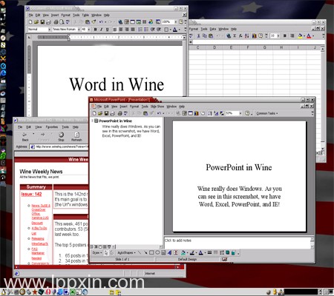
Task: Click the 'A Big To-Do List' link
Action: click(39, 231)
